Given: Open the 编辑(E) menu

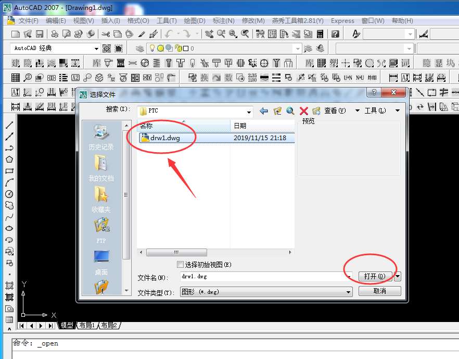Looking at the screenshot, I should click(56, 21).
